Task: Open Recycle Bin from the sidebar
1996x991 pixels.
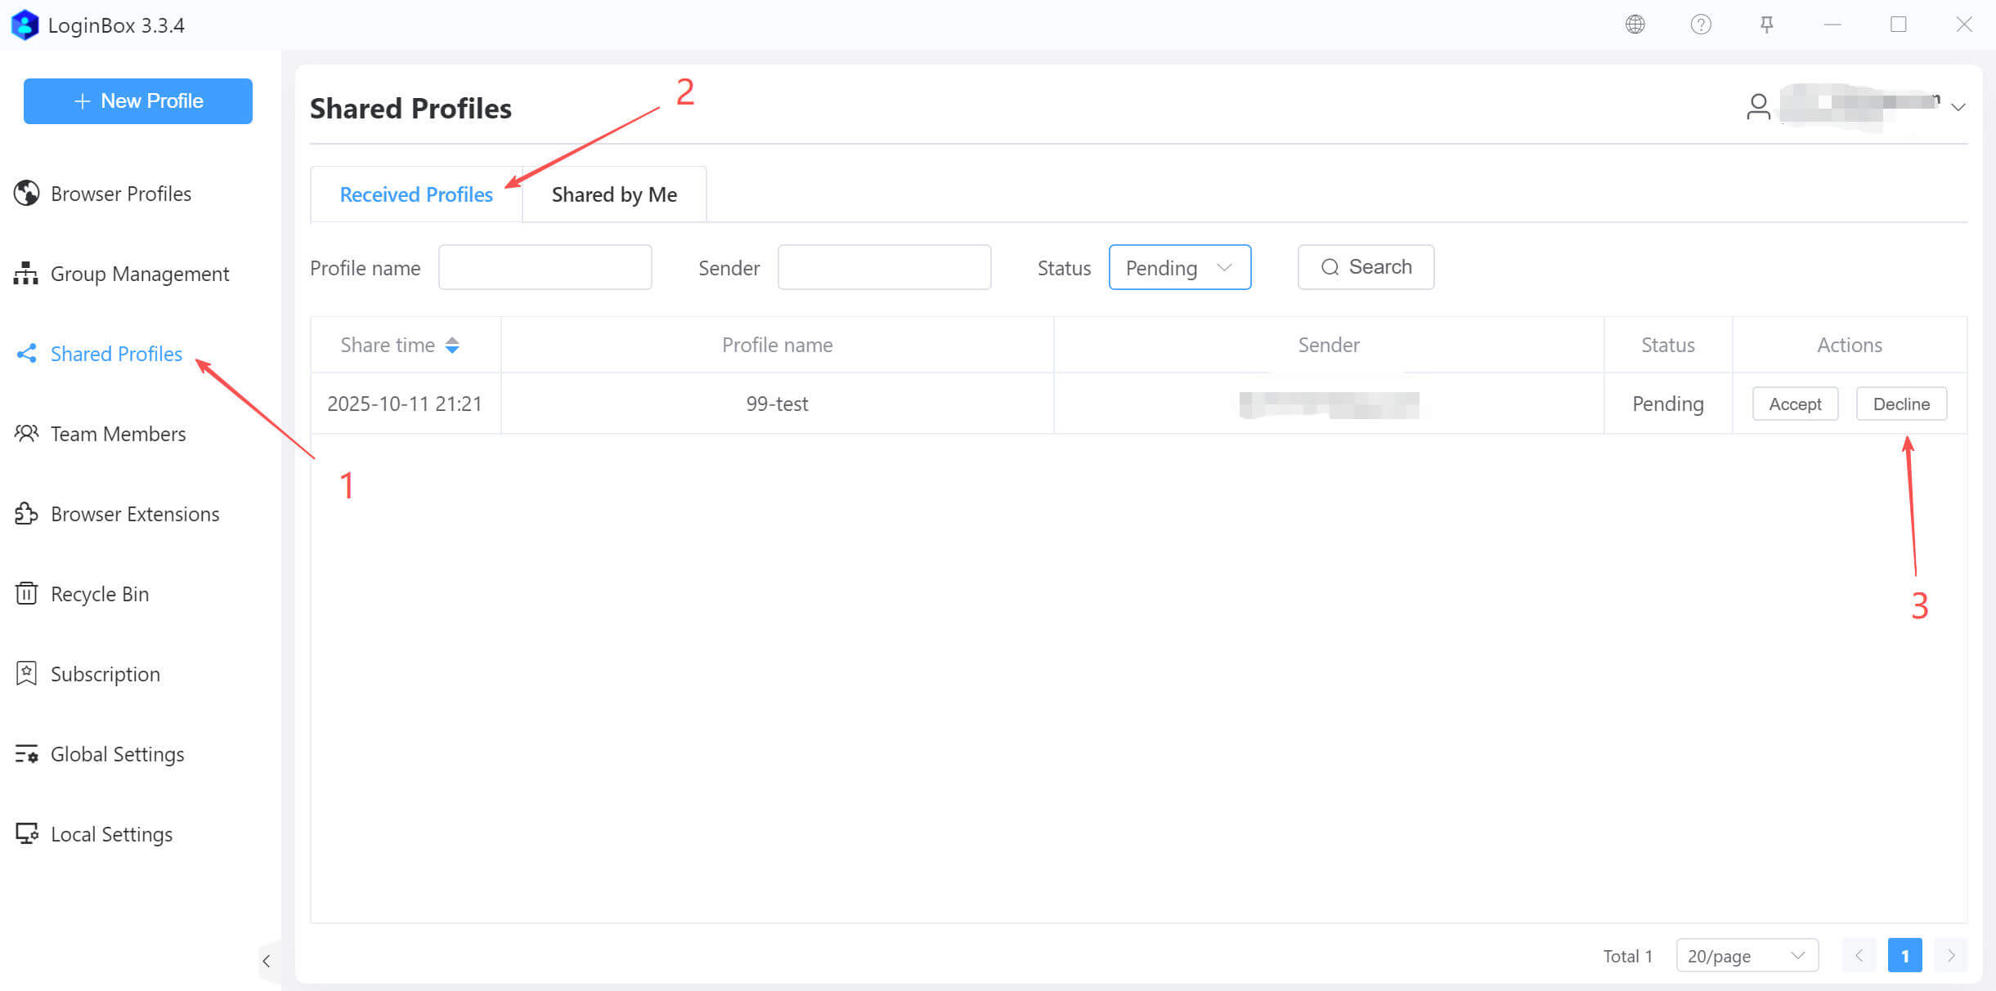Action: [x=99, y=594]
